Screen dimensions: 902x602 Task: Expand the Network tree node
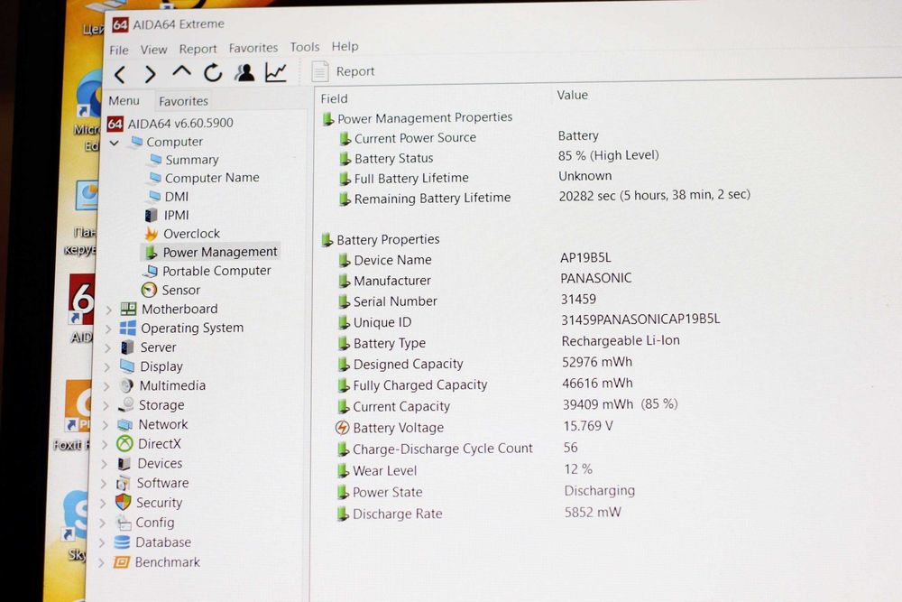(x=105, y=425)
